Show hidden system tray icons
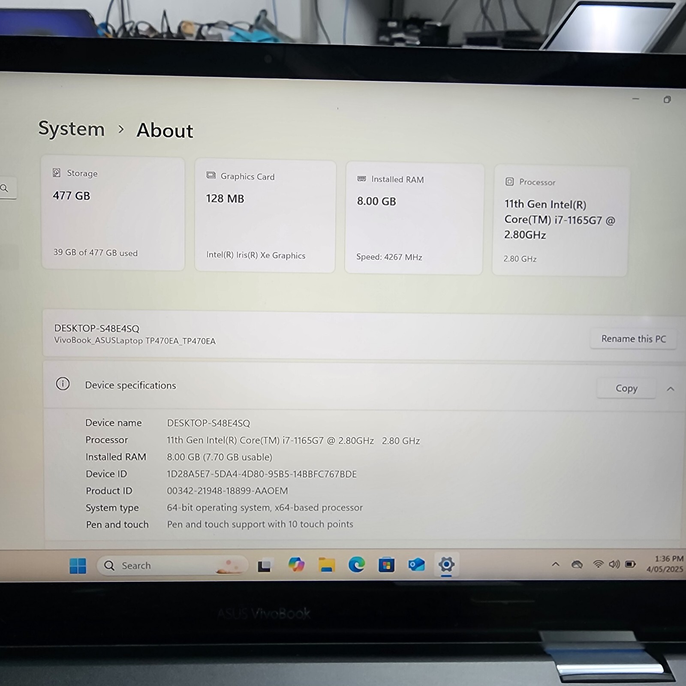Image resolution: width=686 pixels, height=686 pixels. (556, 564)
